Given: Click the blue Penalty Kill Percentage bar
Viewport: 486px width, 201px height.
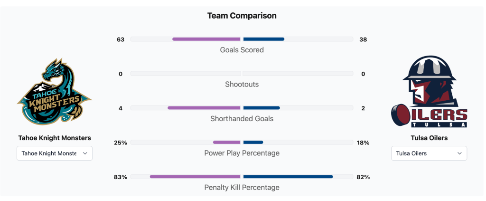Looking at the screenshot, I should [x=288, y=177].
